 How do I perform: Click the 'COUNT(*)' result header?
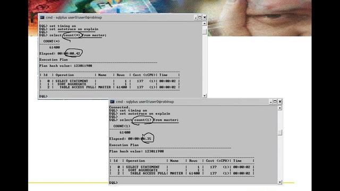click(52, 41)
